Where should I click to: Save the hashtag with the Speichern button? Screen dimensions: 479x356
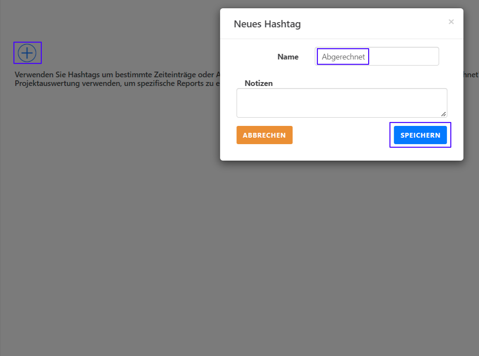[420, 135]
